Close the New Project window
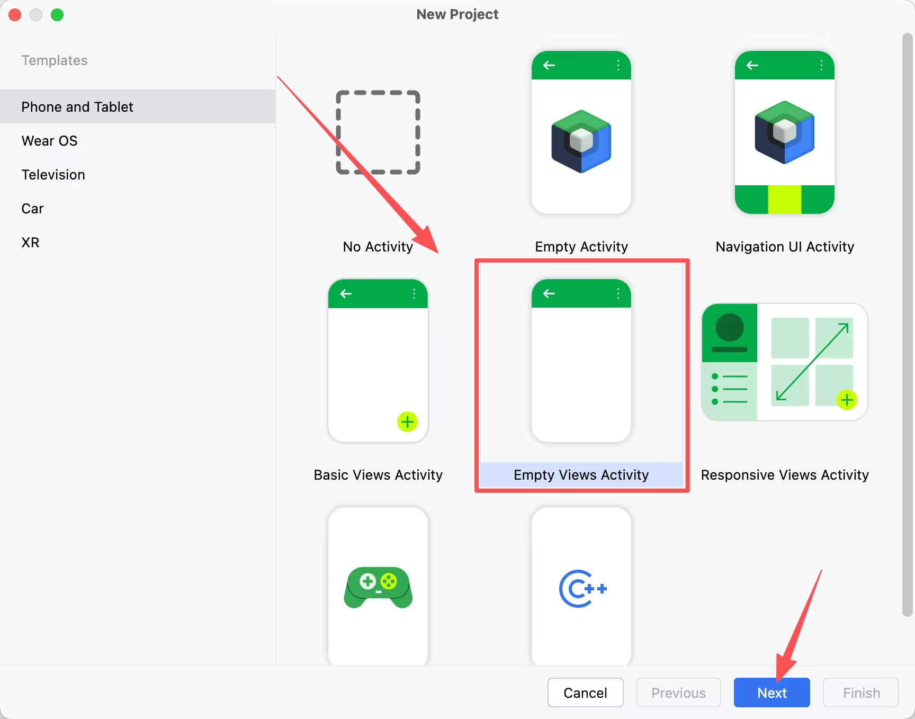 pos(15,15)
